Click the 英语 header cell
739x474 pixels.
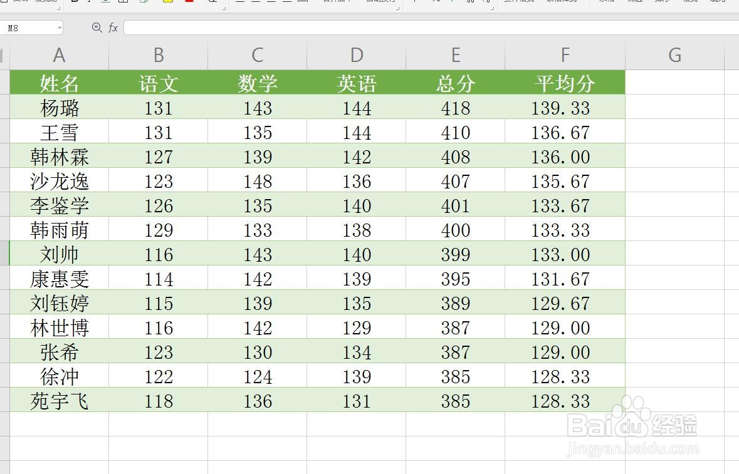coord(356,83)
